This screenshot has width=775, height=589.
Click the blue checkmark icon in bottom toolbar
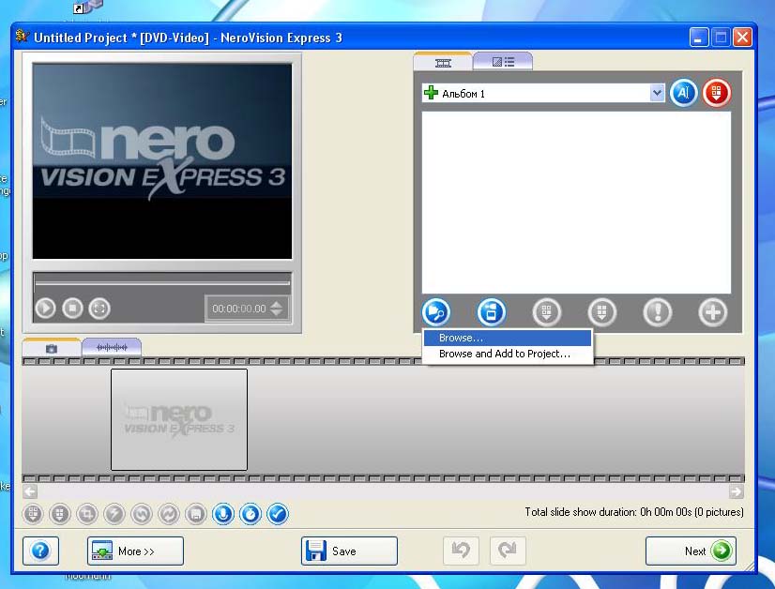[278, 514]
